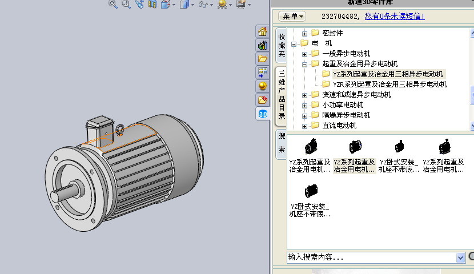
Task: Click the Zoom to Fit magnifier icon
Action: [113, 4]
